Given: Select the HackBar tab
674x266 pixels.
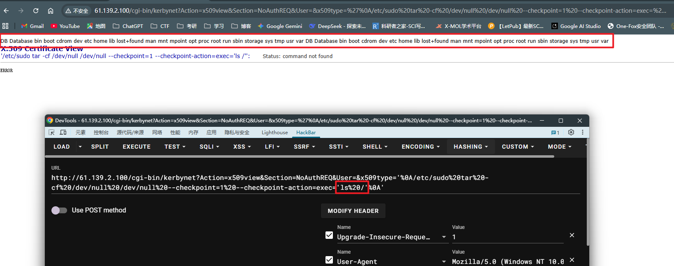Looking at the screenshot, I should click(x=306, y=133).
